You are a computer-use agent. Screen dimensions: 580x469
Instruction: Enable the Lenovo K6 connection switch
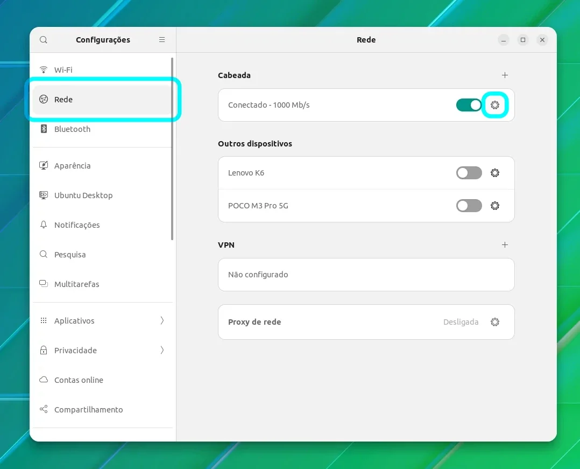tap(469, 173)
